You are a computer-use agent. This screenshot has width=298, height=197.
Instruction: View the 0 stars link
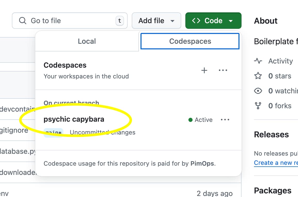coord(280,76)
